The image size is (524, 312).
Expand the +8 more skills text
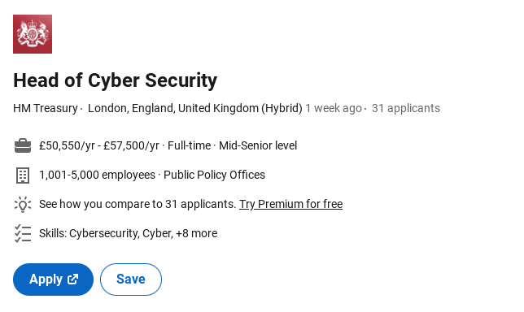(x=197, y=233)
